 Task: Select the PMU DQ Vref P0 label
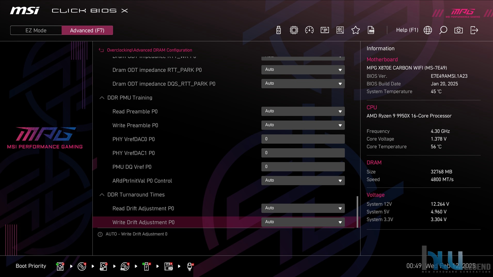[x=132, y=167]
